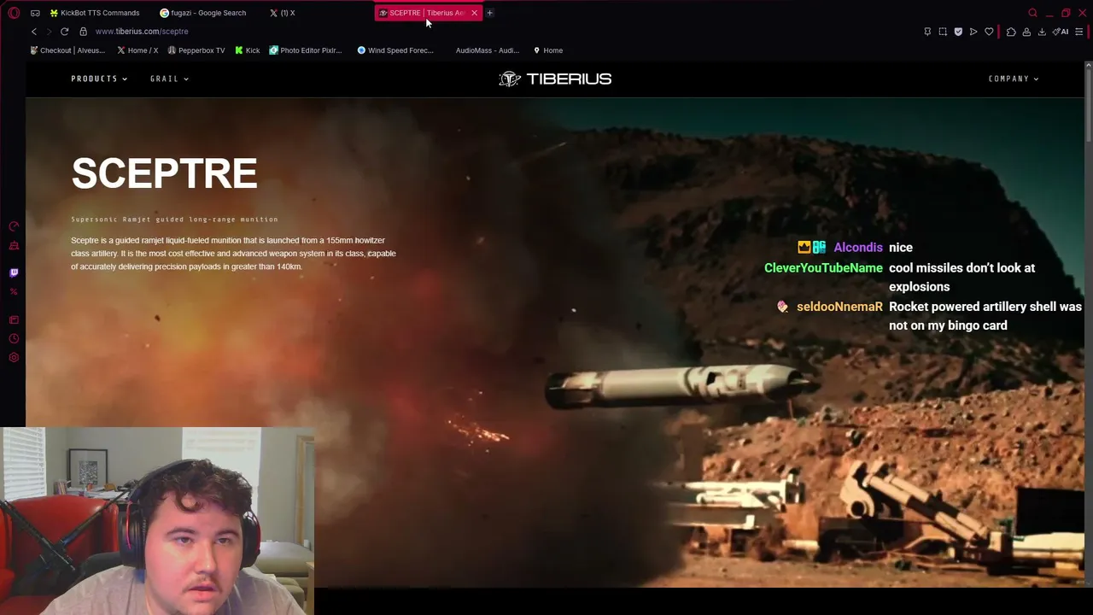Click the CleverYouTubeName chat username

(x=823, y=268)
